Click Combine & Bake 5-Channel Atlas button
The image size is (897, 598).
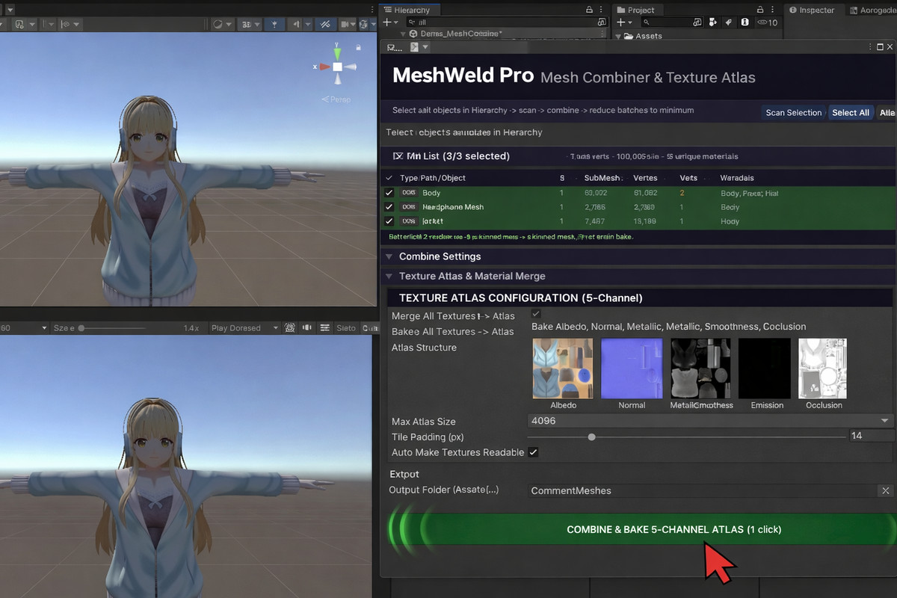639,529
